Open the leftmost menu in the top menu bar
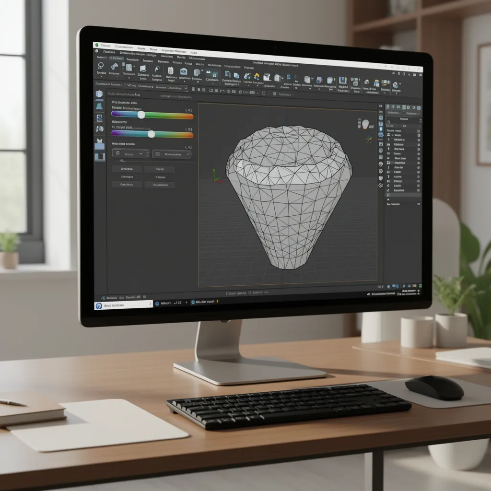491x491 pixels. tap(104, 45)
